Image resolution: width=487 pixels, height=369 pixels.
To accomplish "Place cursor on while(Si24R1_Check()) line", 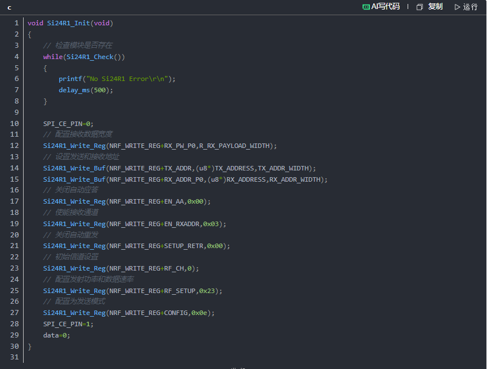I will click(84, 57).
